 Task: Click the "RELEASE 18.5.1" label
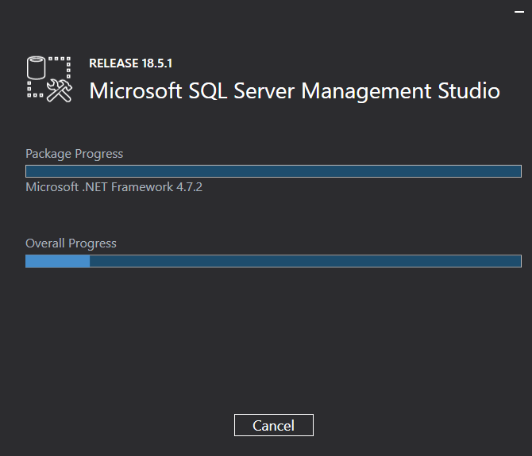click(130, 63)
